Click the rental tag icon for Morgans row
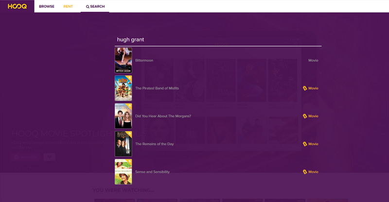The width and height of the screenshot is (389, 202). tap(305, 116)
